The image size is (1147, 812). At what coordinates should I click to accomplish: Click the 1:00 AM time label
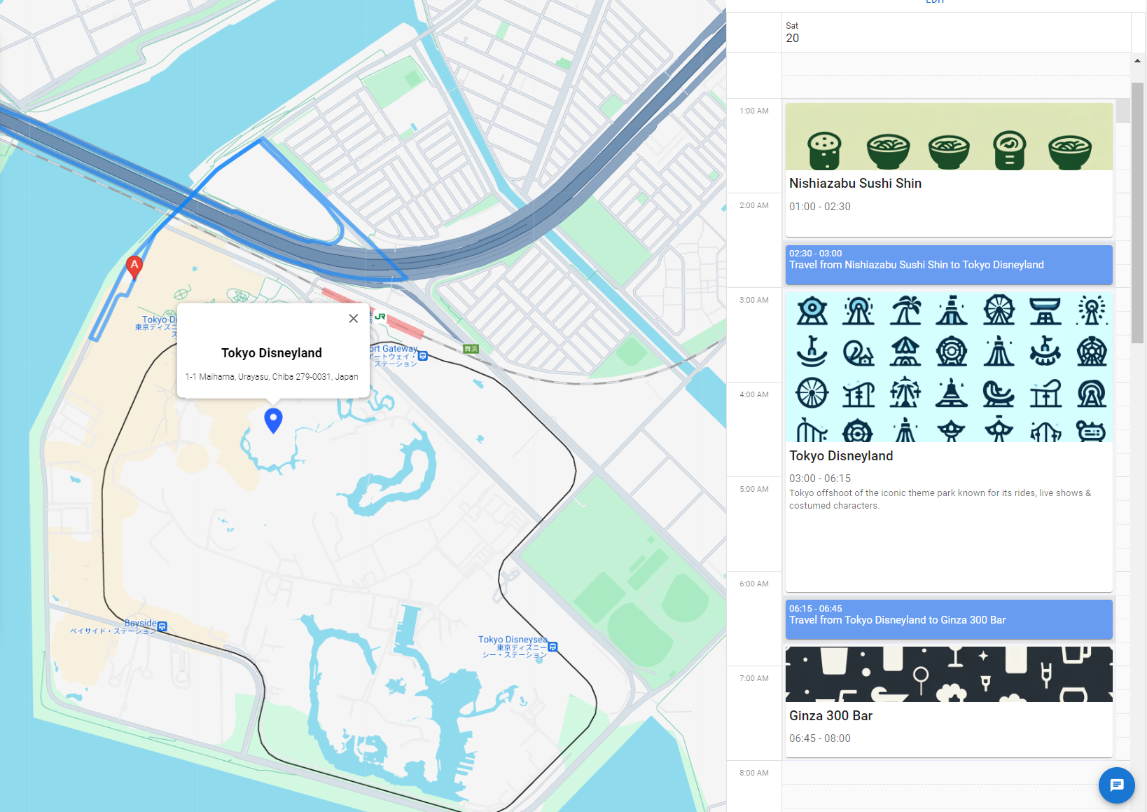coord(754,111)
